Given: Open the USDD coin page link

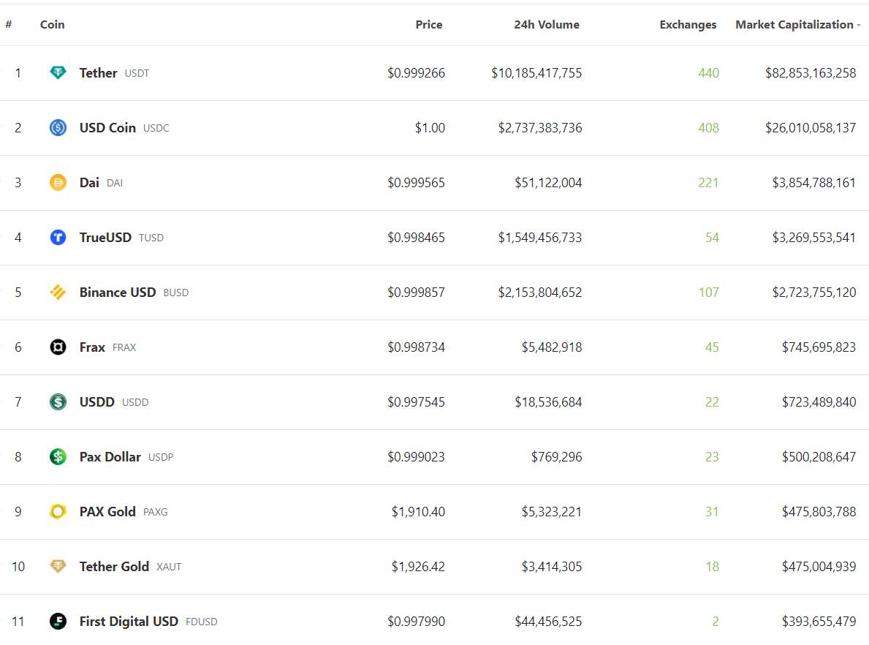Looking at the screenshot, I should coord(97,401).
